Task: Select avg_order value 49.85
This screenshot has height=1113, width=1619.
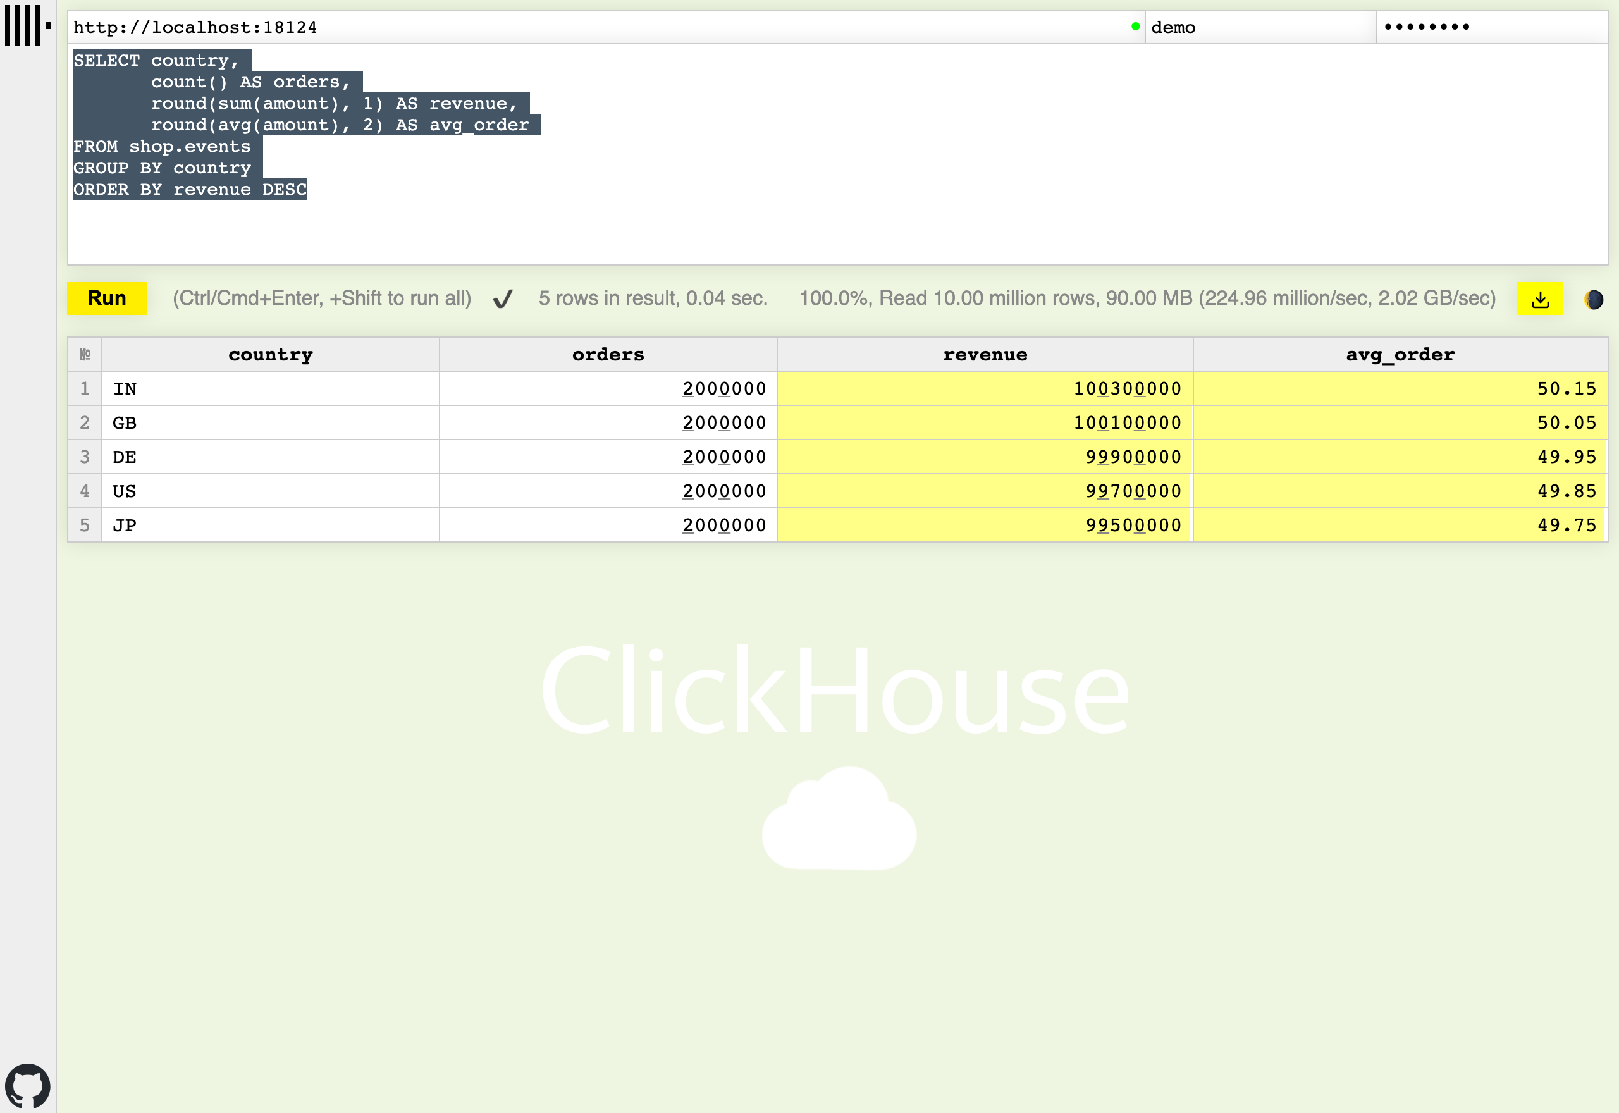Action: click(1400, 491)
